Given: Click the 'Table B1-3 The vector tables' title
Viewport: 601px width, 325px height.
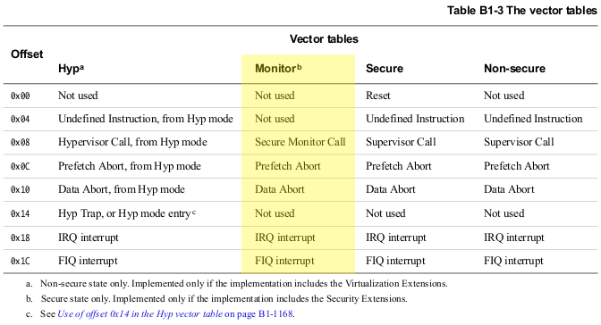Looking at the screenshot, I should (x=522, y=11).
